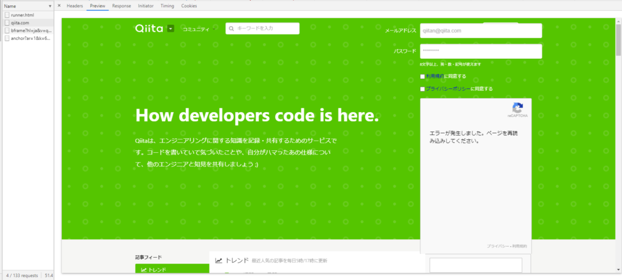Open the Timing tab
The width and height of the screenshot is (622, 280).
pyautogui.click(x=167, y=6)
